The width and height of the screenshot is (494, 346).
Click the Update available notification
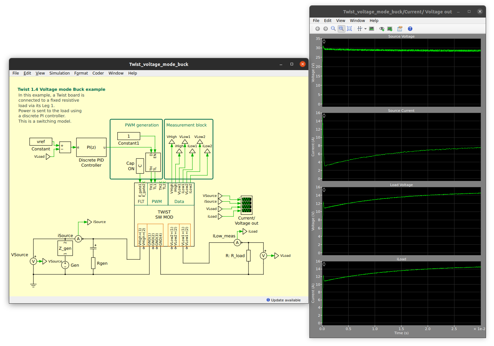pos(284,300)
